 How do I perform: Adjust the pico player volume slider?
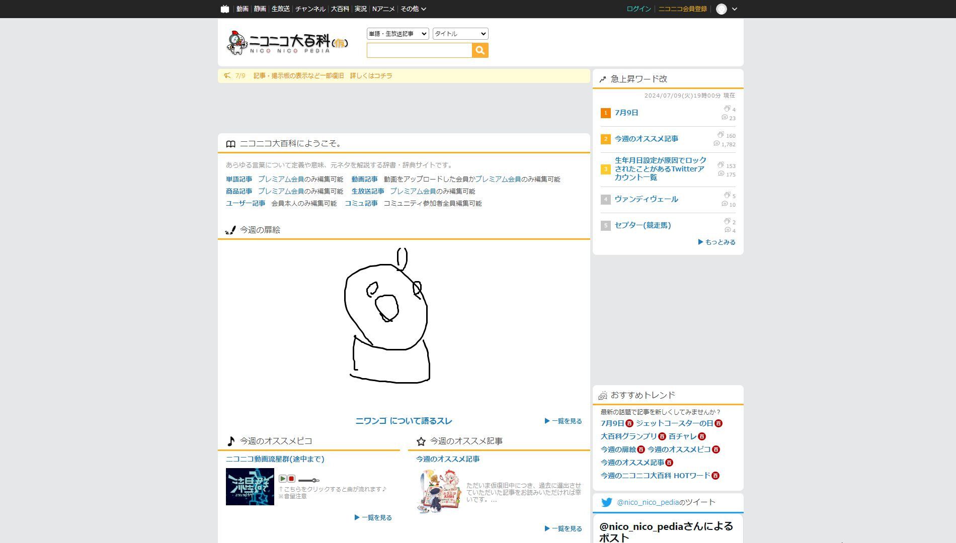click(x=308, y=481)
